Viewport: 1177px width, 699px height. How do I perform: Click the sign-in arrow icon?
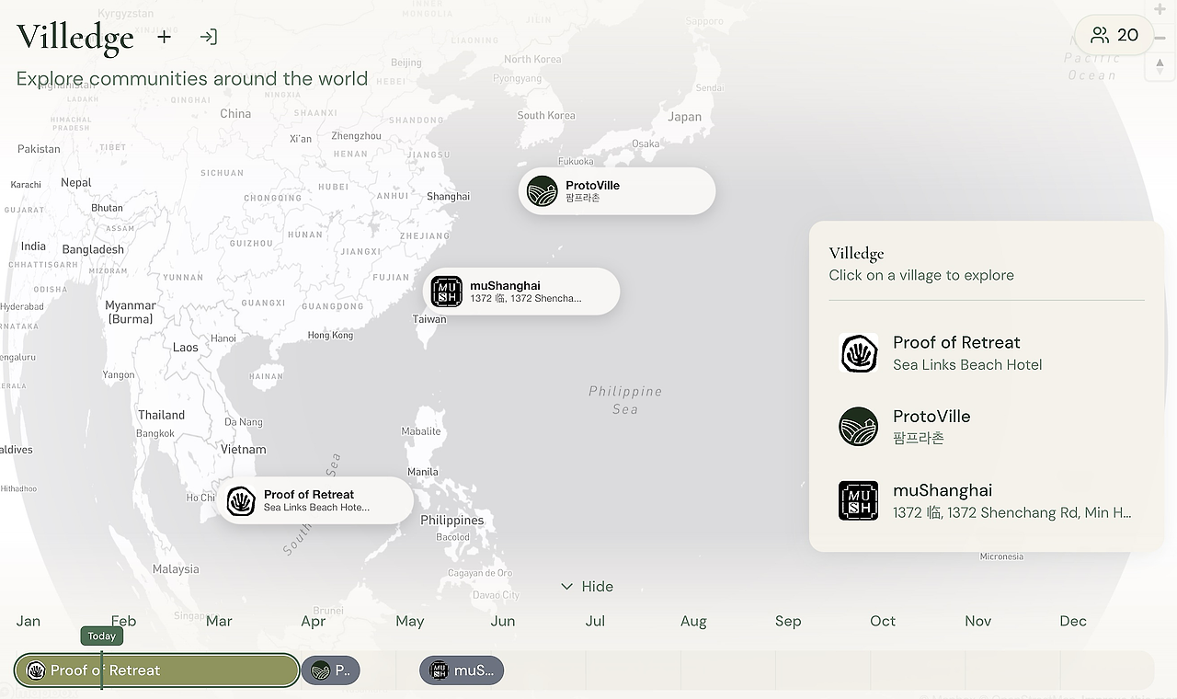[x=209, y=37]
